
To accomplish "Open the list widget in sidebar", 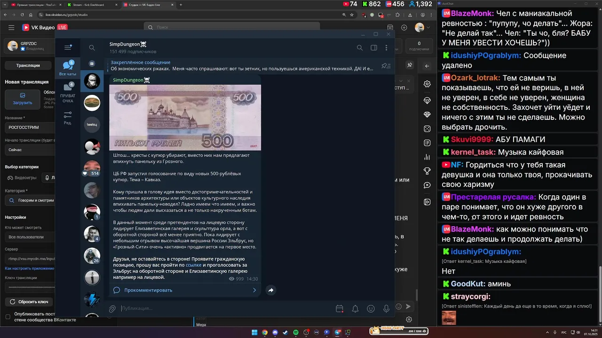I will point(427,143).
